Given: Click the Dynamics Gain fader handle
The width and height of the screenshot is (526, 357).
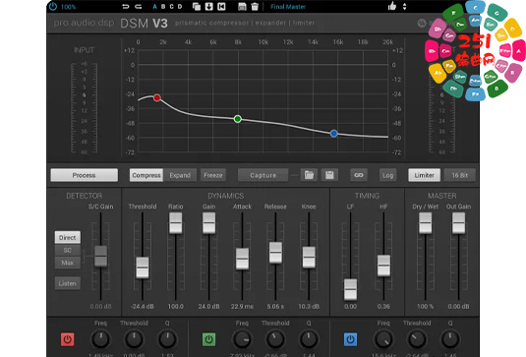Looking at the screenshot, I should click(208, 223).
